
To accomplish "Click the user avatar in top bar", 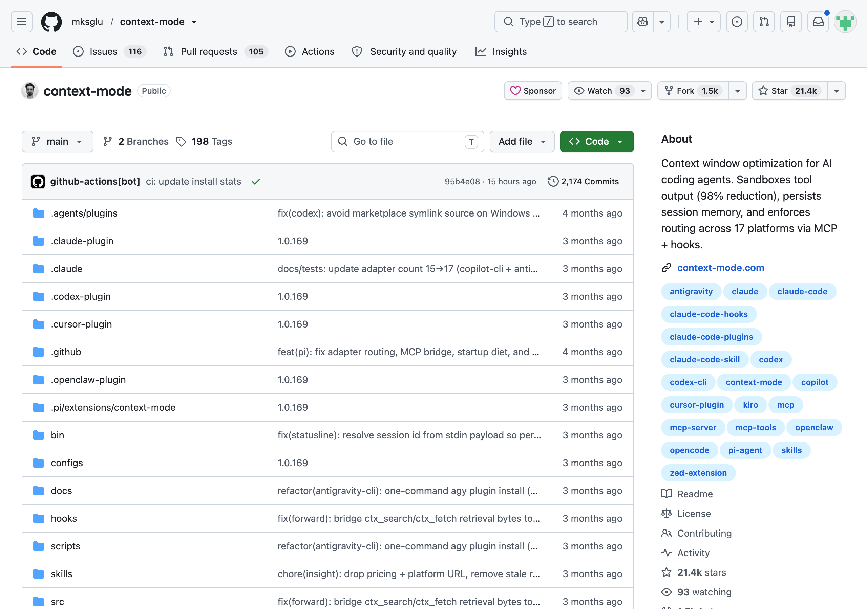I will pyautogui.click(x=845, y=22).
